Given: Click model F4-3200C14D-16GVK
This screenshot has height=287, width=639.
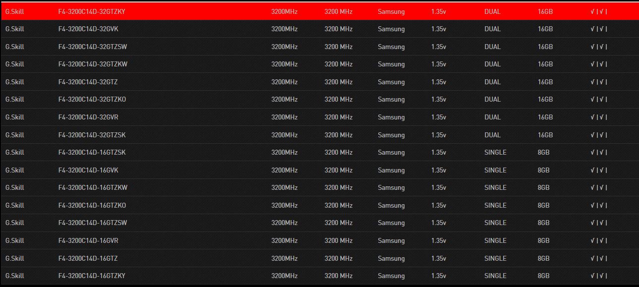Looking at the screenshot, I should 88,170.
